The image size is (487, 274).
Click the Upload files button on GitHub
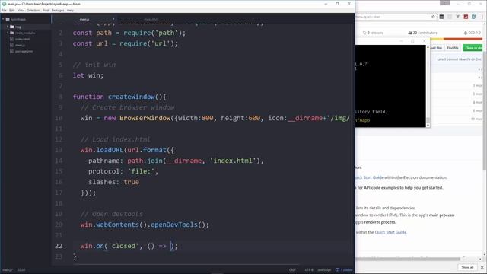[437, 48]
